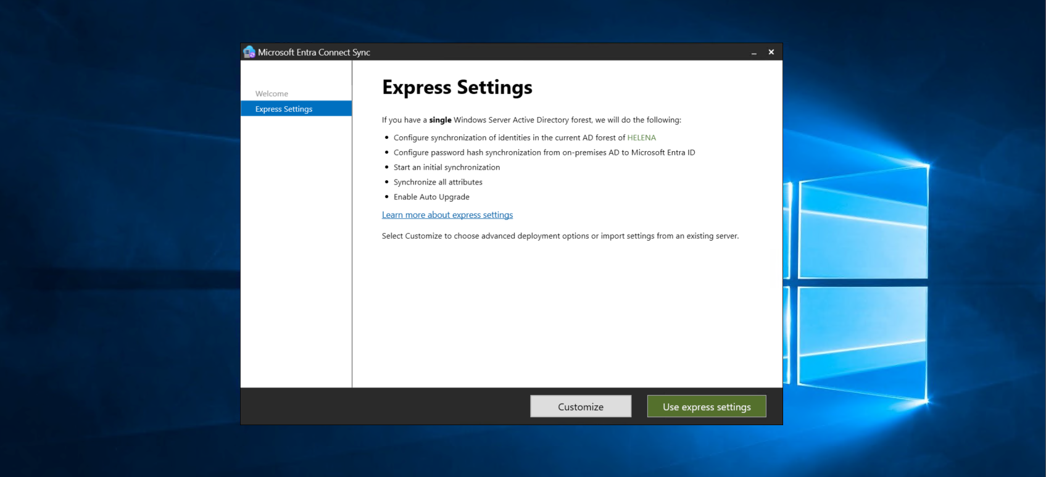Select the Welcome step in the sidebar
The image size is (1046, 477).
(x=272, y=94)
